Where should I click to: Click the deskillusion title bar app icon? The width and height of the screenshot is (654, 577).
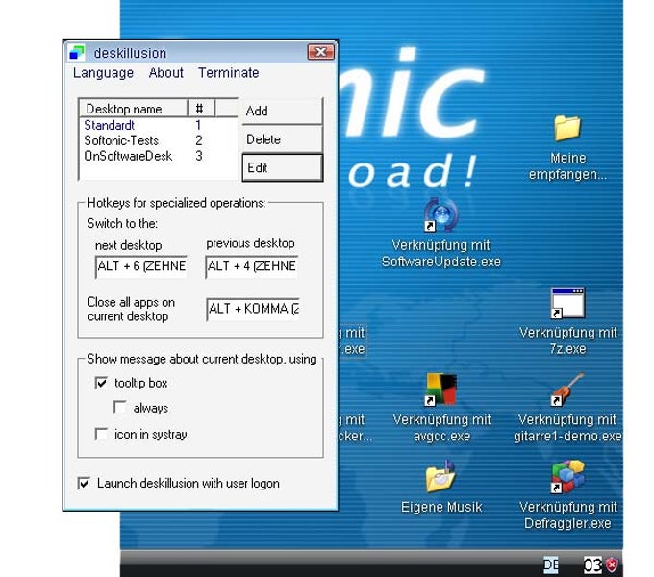[x=77, y=53]
